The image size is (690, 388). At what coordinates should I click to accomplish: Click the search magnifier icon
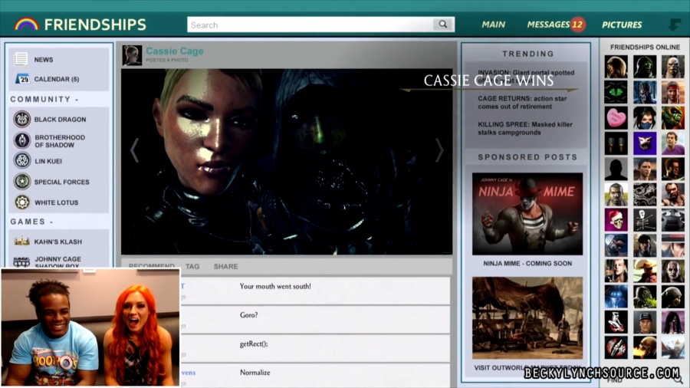[x=443, y=25]
